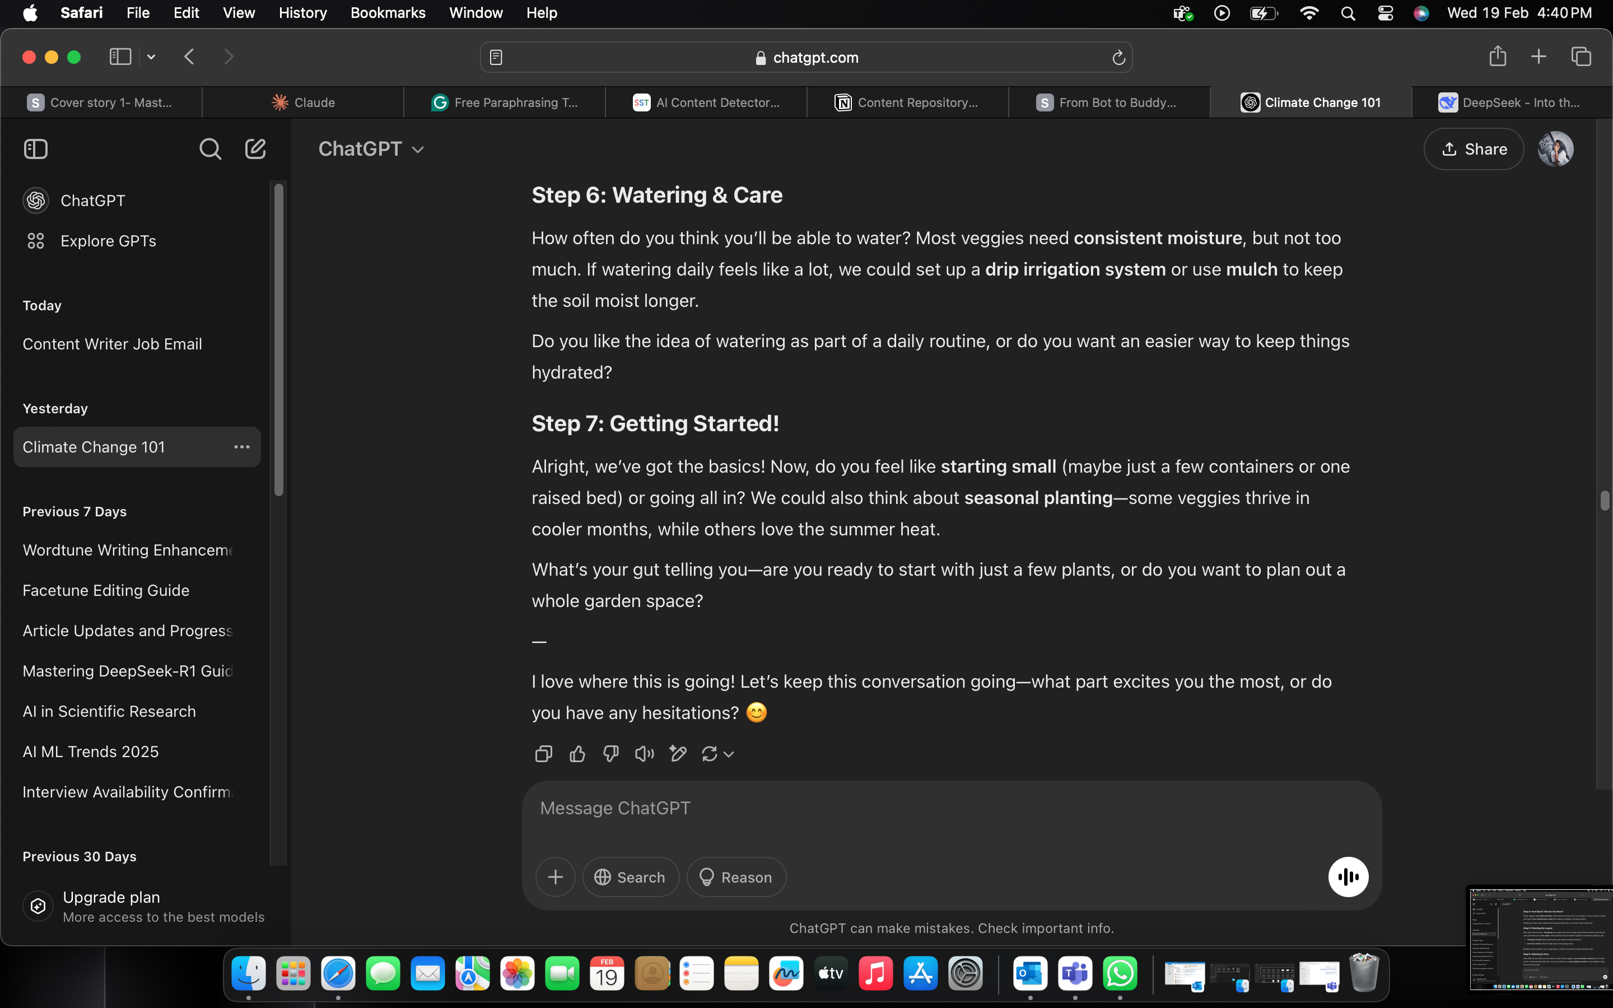Screen dimensions: 1613x1008
Task: Click the chatgpt.com address bar
Action: 806,57
